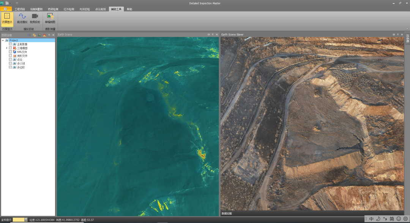Close the Earth Scene Slaver panel
Screen dimensions: 410x223
[x=402, y=35]
